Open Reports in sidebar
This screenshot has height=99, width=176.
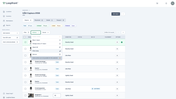8,25
